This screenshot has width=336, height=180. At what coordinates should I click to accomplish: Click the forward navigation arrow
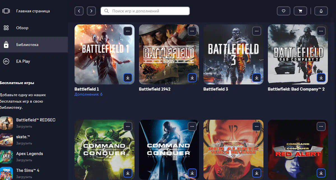(91, 11)
